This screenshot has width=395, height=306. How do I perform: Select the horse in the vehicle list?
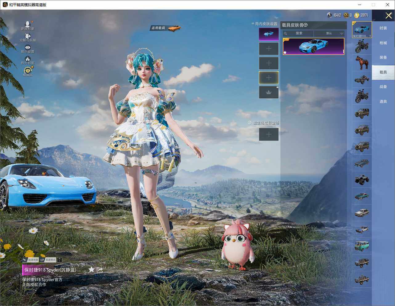point(362,63)
